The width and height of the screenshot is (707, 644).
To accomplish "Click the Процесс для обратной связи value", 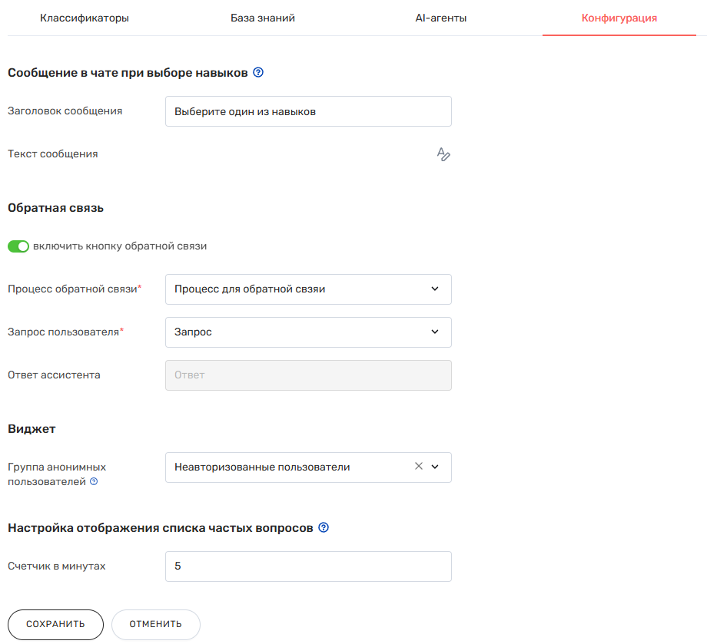I will point(250,289).
